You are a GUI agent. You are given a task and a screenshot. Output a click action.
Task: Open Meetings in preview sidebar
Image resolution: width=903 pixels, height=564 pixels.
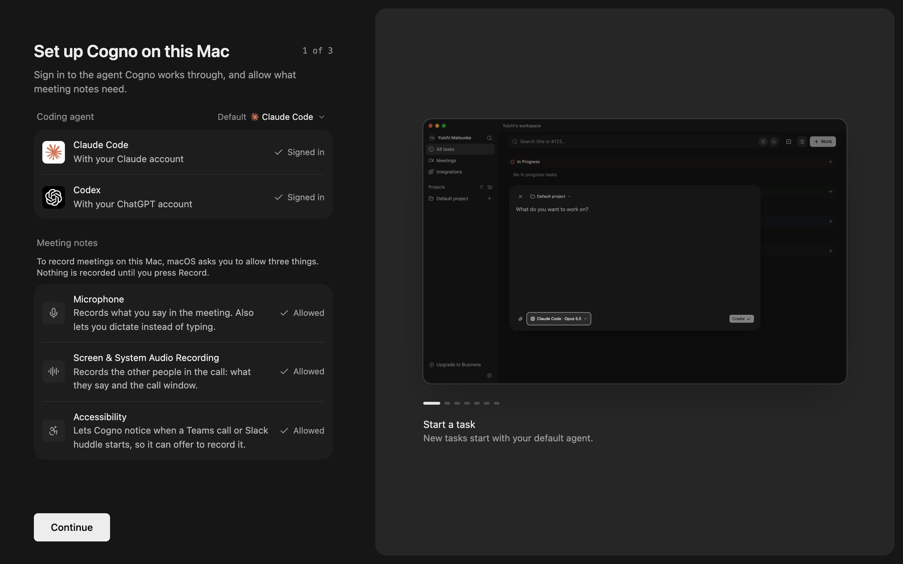[x=460, y=160]
